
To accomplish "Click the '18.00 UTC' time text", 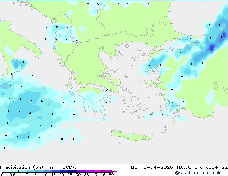I will click(x=190, y=167).
